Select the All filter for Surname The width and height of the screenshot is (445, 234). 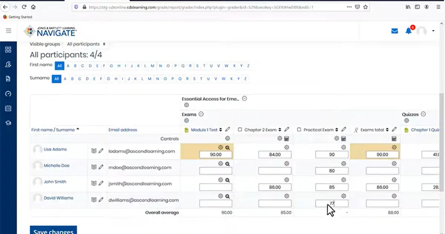coord(56,79)
